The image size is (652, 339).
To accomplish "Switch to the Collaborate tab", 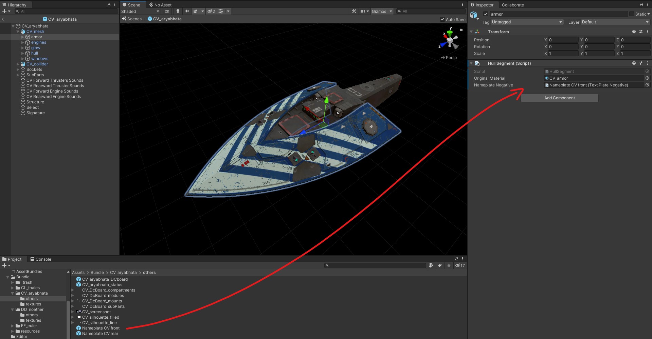I will 512,5.
